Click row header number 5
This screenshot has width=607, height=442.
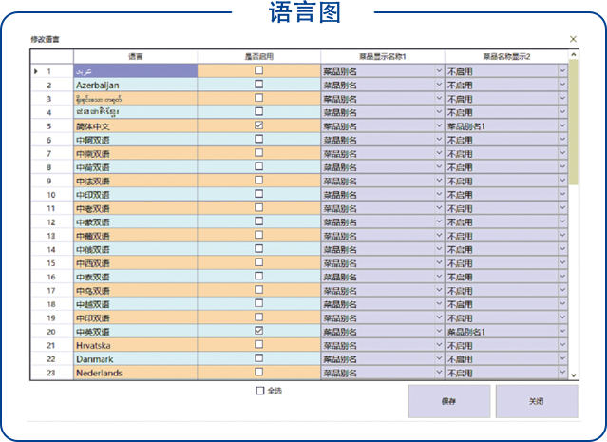point(48,126)
